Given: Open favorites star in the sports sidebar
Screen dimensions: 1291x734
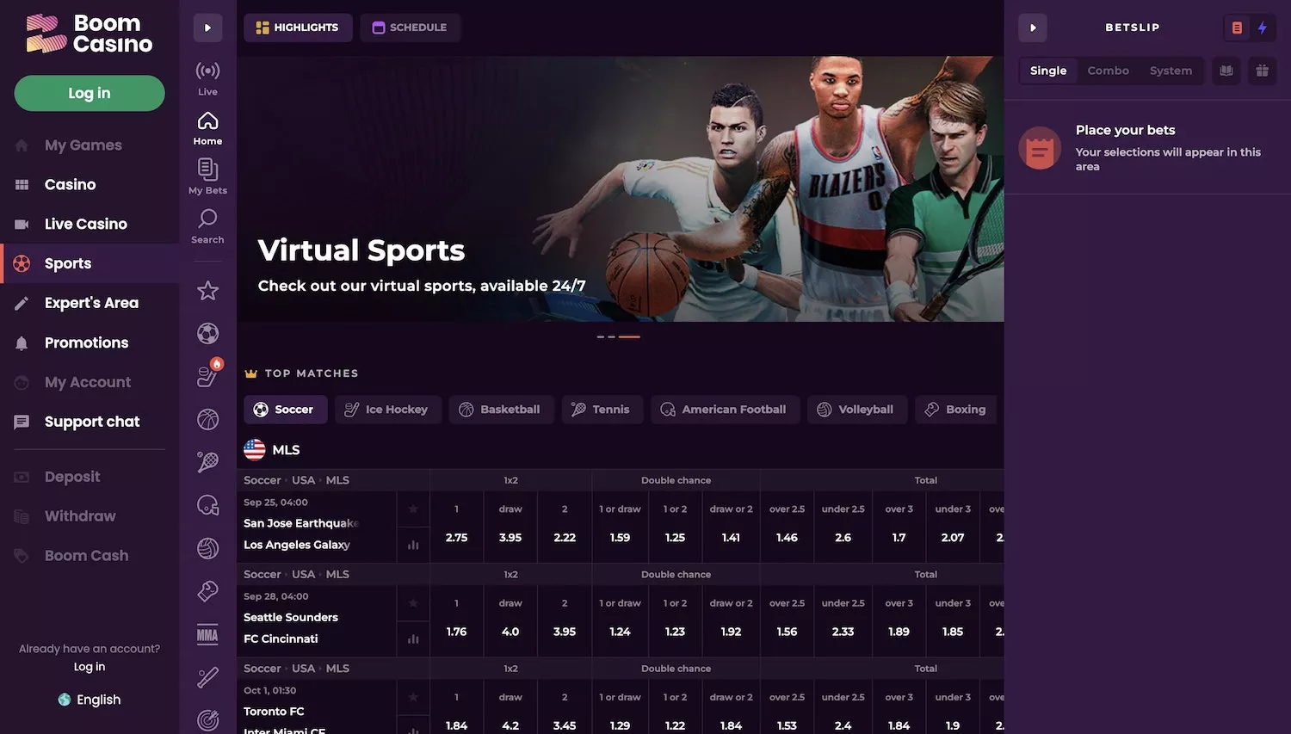Looking at the screenshot, I should [x=207, y=291].
